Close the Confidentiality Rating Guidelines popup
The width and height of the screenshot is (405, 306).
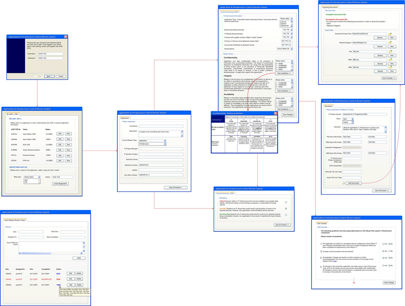click(275, 114)
